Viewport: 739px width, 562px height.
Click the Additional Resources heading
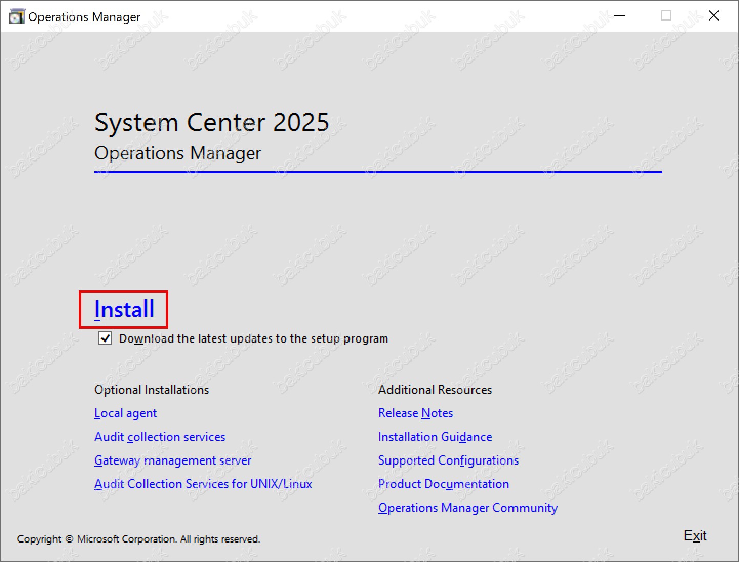(435, 390)
